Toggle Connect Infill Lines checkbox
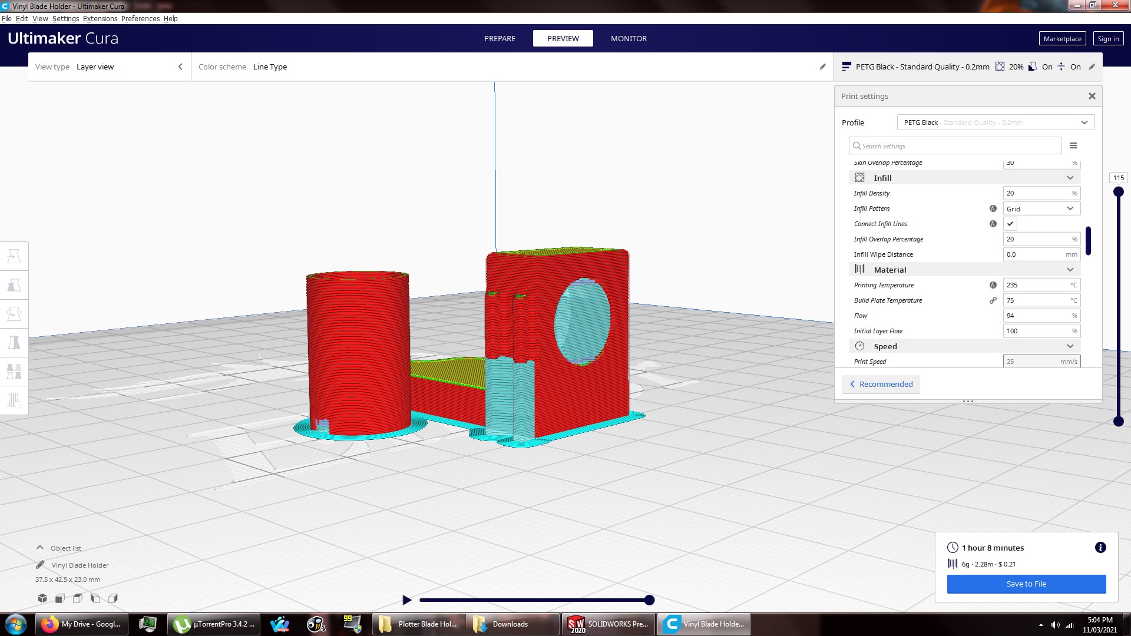 coord(1010,224)
